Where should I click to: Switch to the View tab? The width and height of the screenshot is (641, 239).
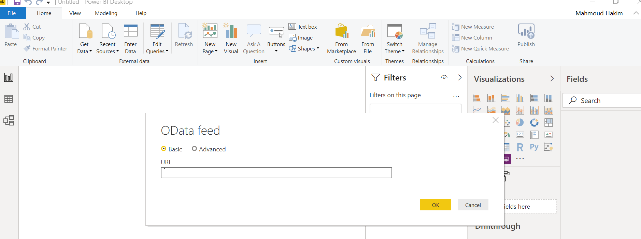(x=75, y=13)
